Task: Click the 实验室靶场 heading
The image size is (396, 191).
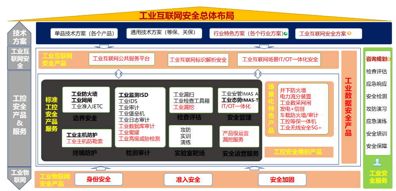Action: coord(189,153)
